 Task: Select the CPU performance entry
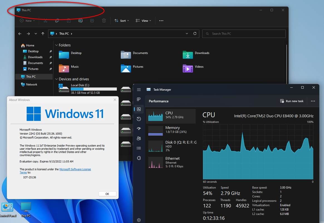[x=171, y=116]
